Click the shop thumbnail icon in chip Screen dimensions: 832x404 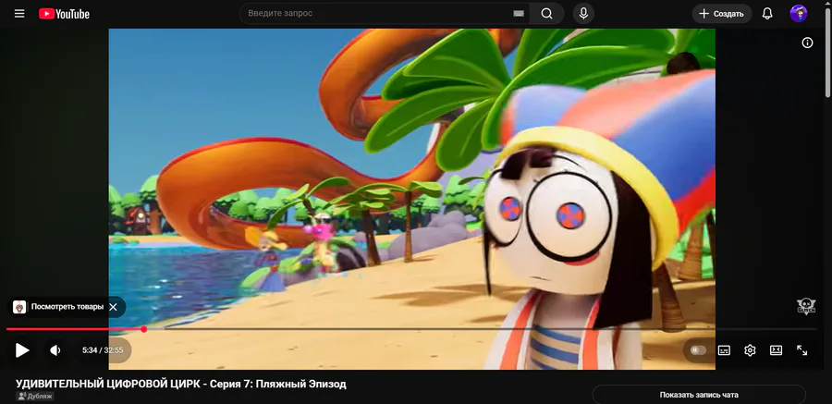click(19, 307)
